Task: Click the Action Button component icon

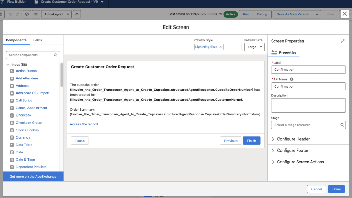Action: [x=12, y=71]
